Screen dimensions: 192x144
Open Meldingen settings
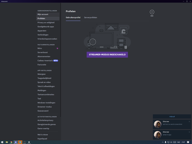pyautogui.click(x=48, y=91)
